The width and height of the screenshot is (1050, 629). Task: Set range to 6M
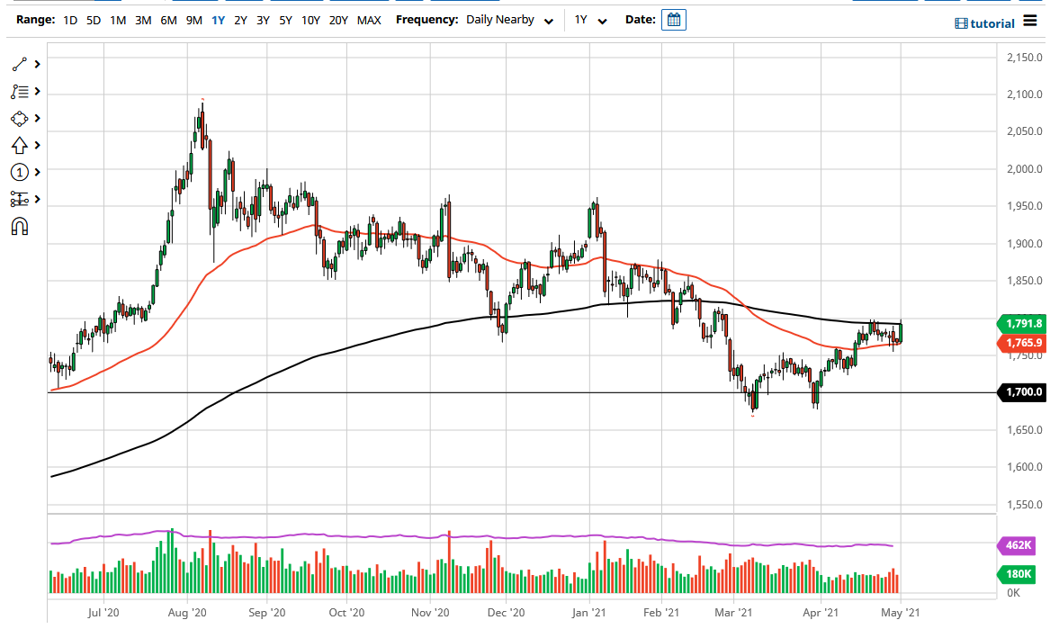(x=169, y=20)
